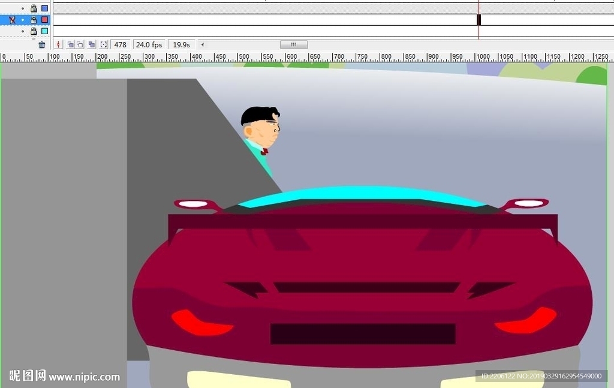Unlock the blue-outlined top layer
Viewport: 614px width, 388px height.
pos(34,8)
